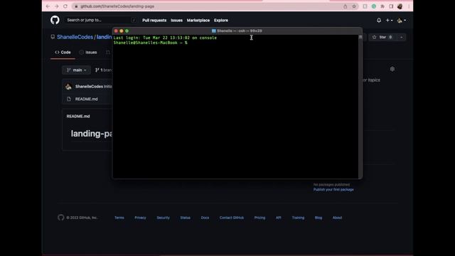
Task: Open the ShanelleCodes commit author link
Action: [89, 87]
